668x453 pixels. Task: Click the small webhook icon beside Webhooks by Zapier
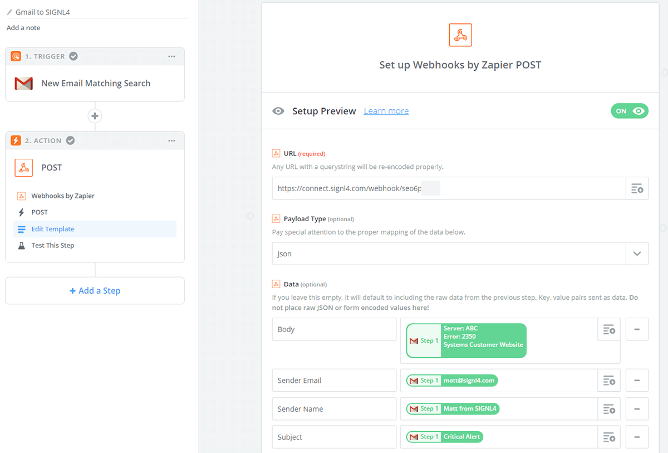point(21,196)
